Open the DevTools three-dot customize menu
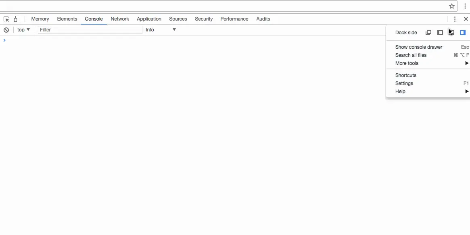 [x=455, y=19]
